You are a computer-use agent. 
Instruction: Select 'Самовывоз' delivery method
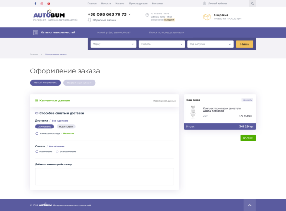coord(44,127)
